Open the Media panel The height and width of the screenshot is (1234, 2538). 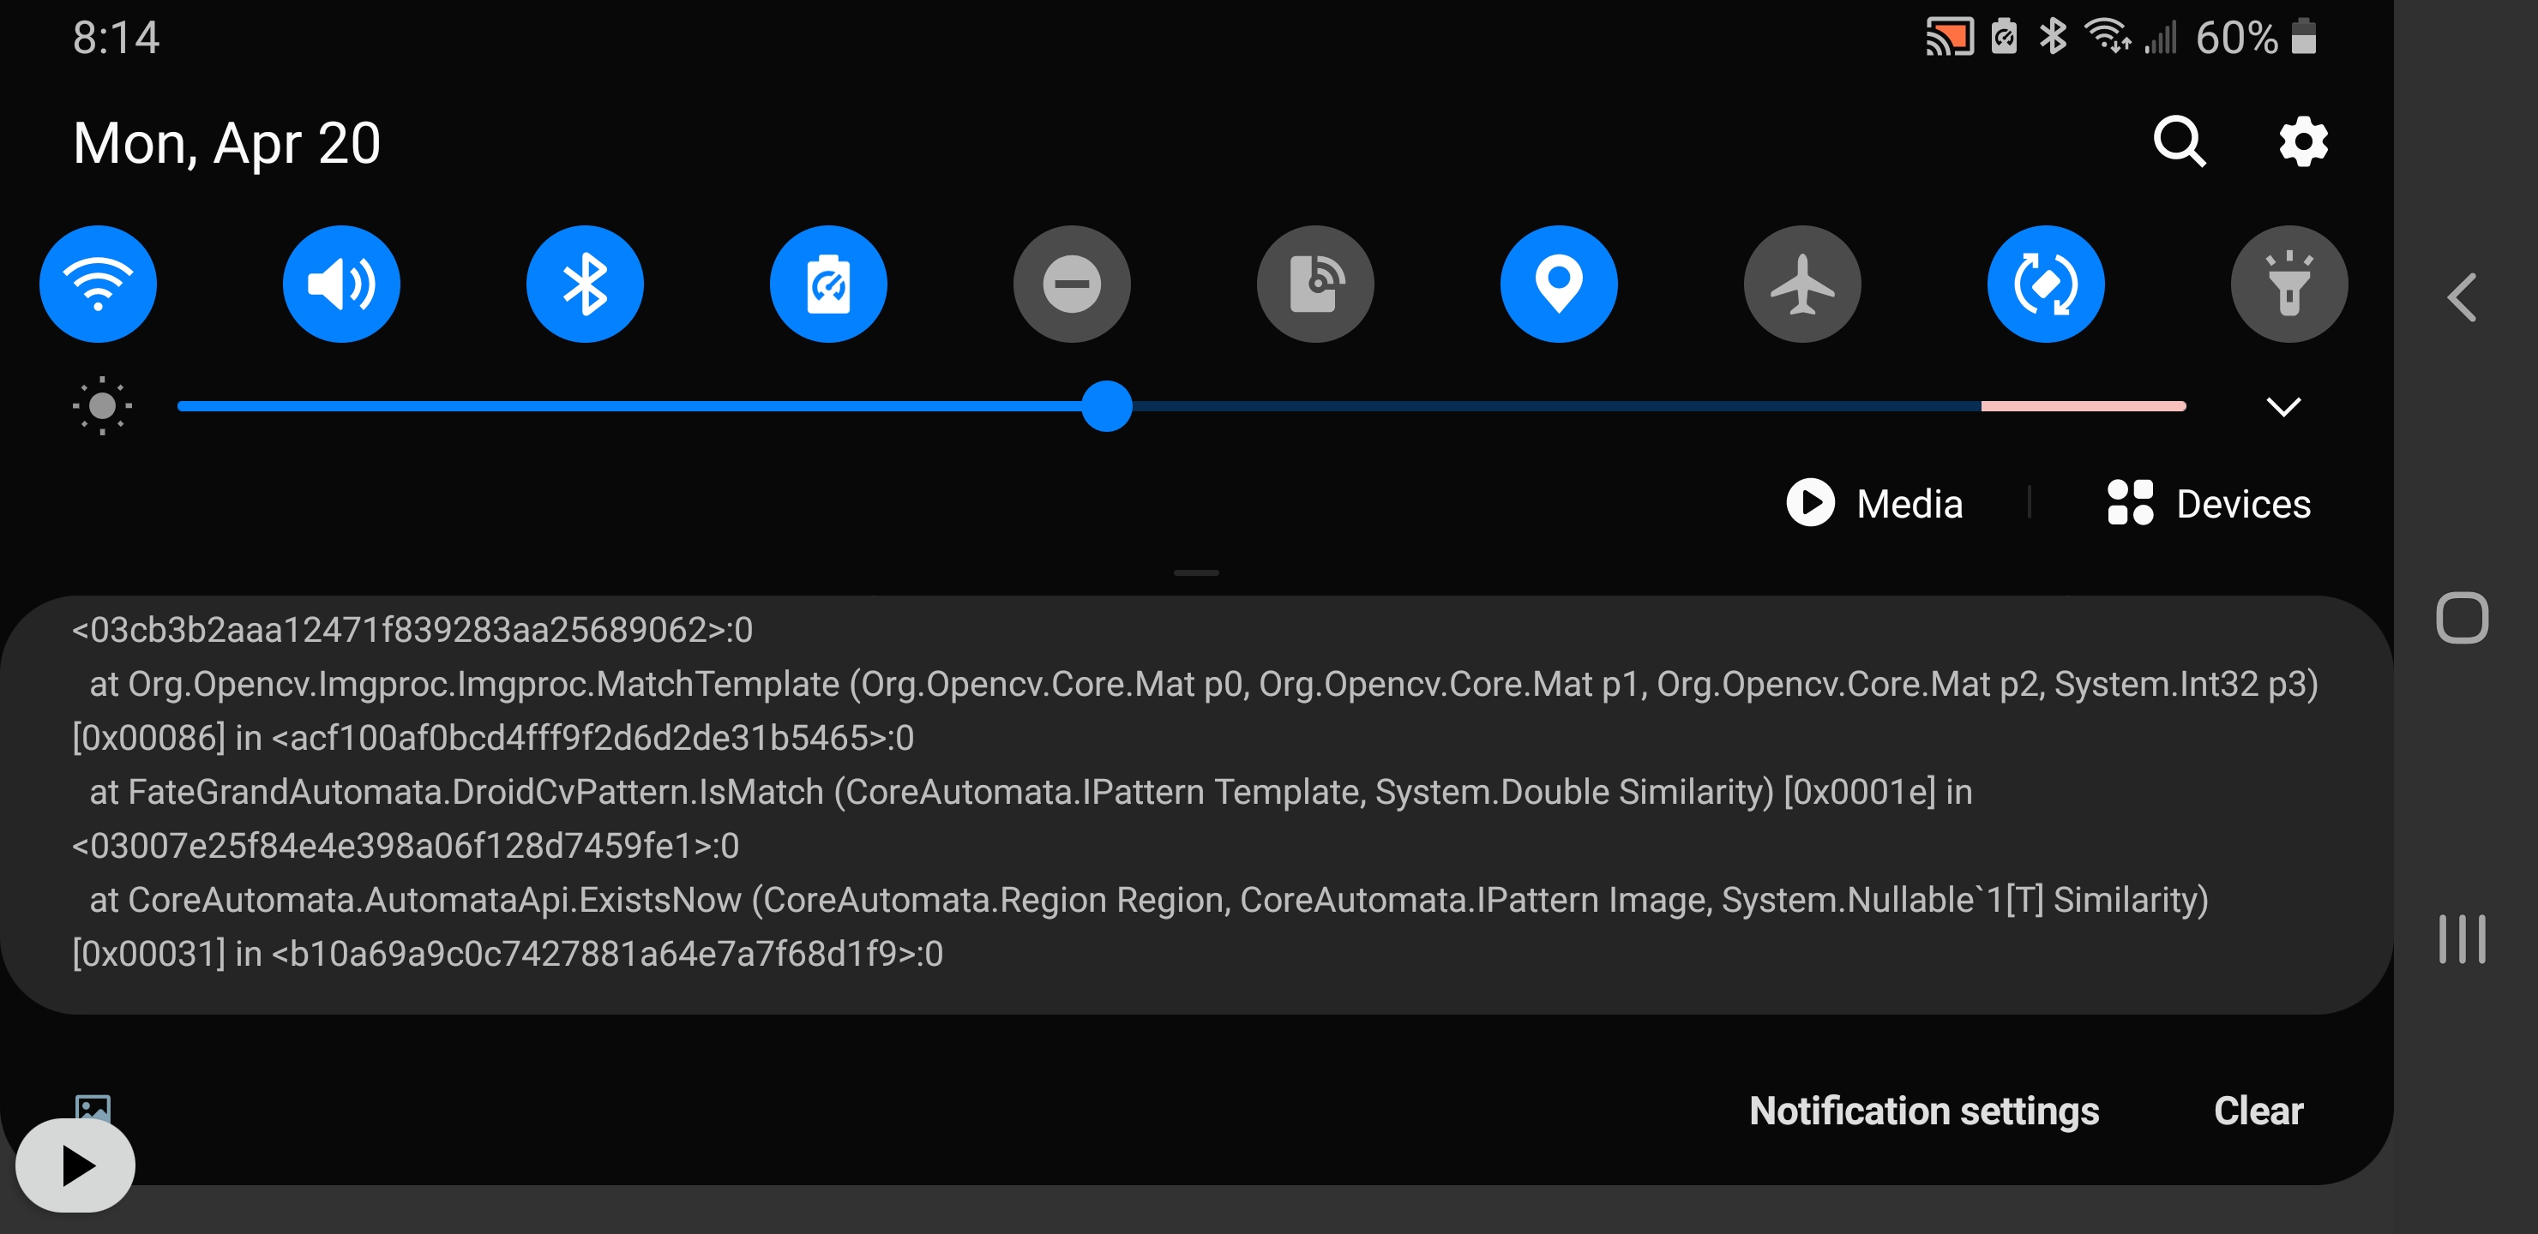click(x=1874, y=503)
